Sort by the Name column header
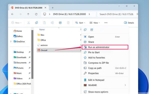This screenshot has height=94, width=149. (42, 30)
